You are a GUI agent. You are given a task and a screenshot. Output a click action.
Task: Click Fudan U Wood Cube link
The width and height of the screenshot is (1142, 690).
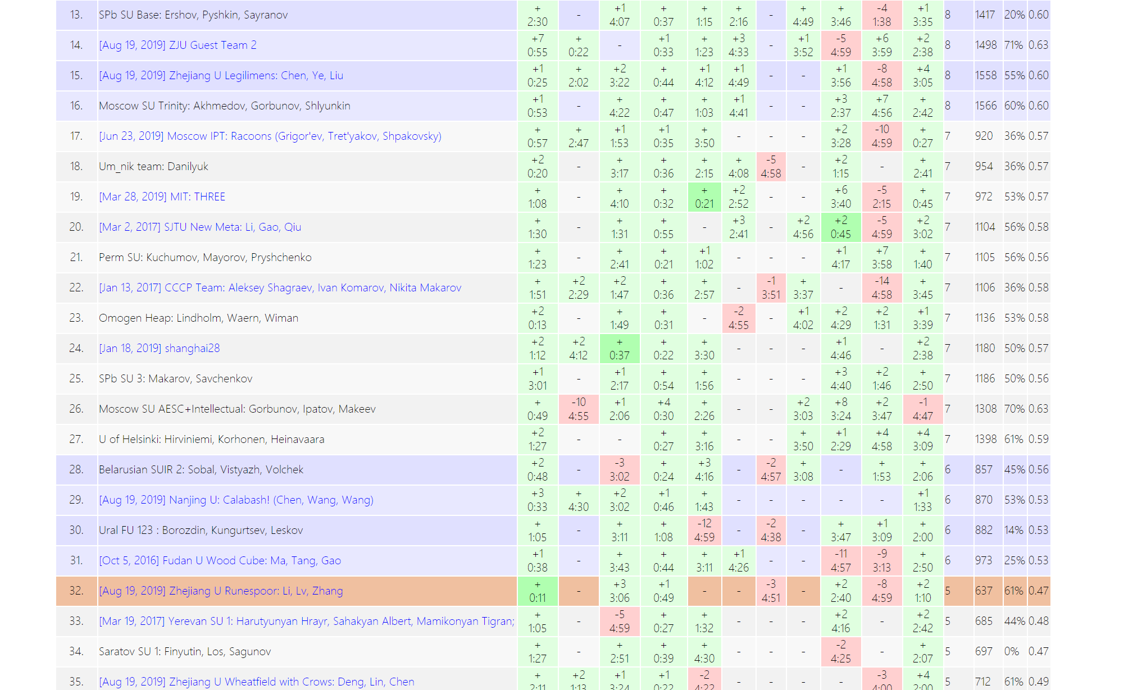pos(220,561)
